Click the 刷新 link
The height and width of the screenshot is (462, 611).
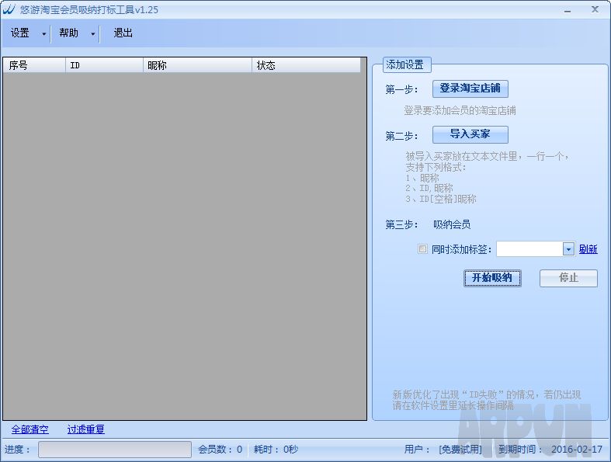click(588, 249)
